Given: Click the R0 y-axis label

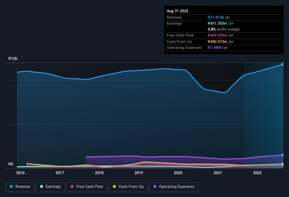Looking at the screenshot, I should [11, 164].
